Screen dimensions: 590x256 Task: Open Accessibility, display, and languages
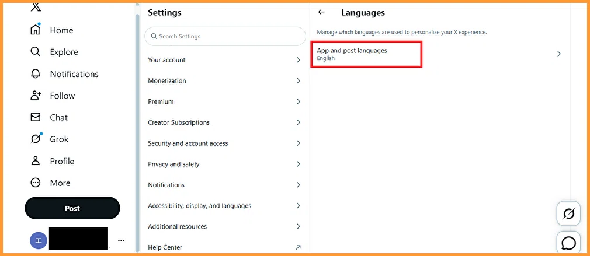pyautogui.click(x=225, y=206)
